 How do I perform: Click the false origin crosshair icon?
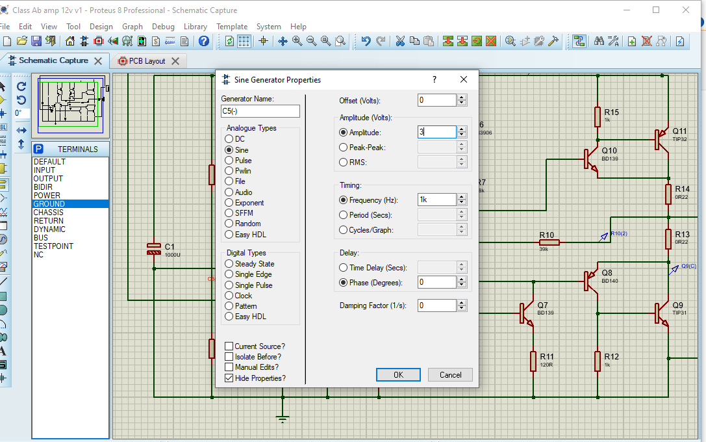264,42
